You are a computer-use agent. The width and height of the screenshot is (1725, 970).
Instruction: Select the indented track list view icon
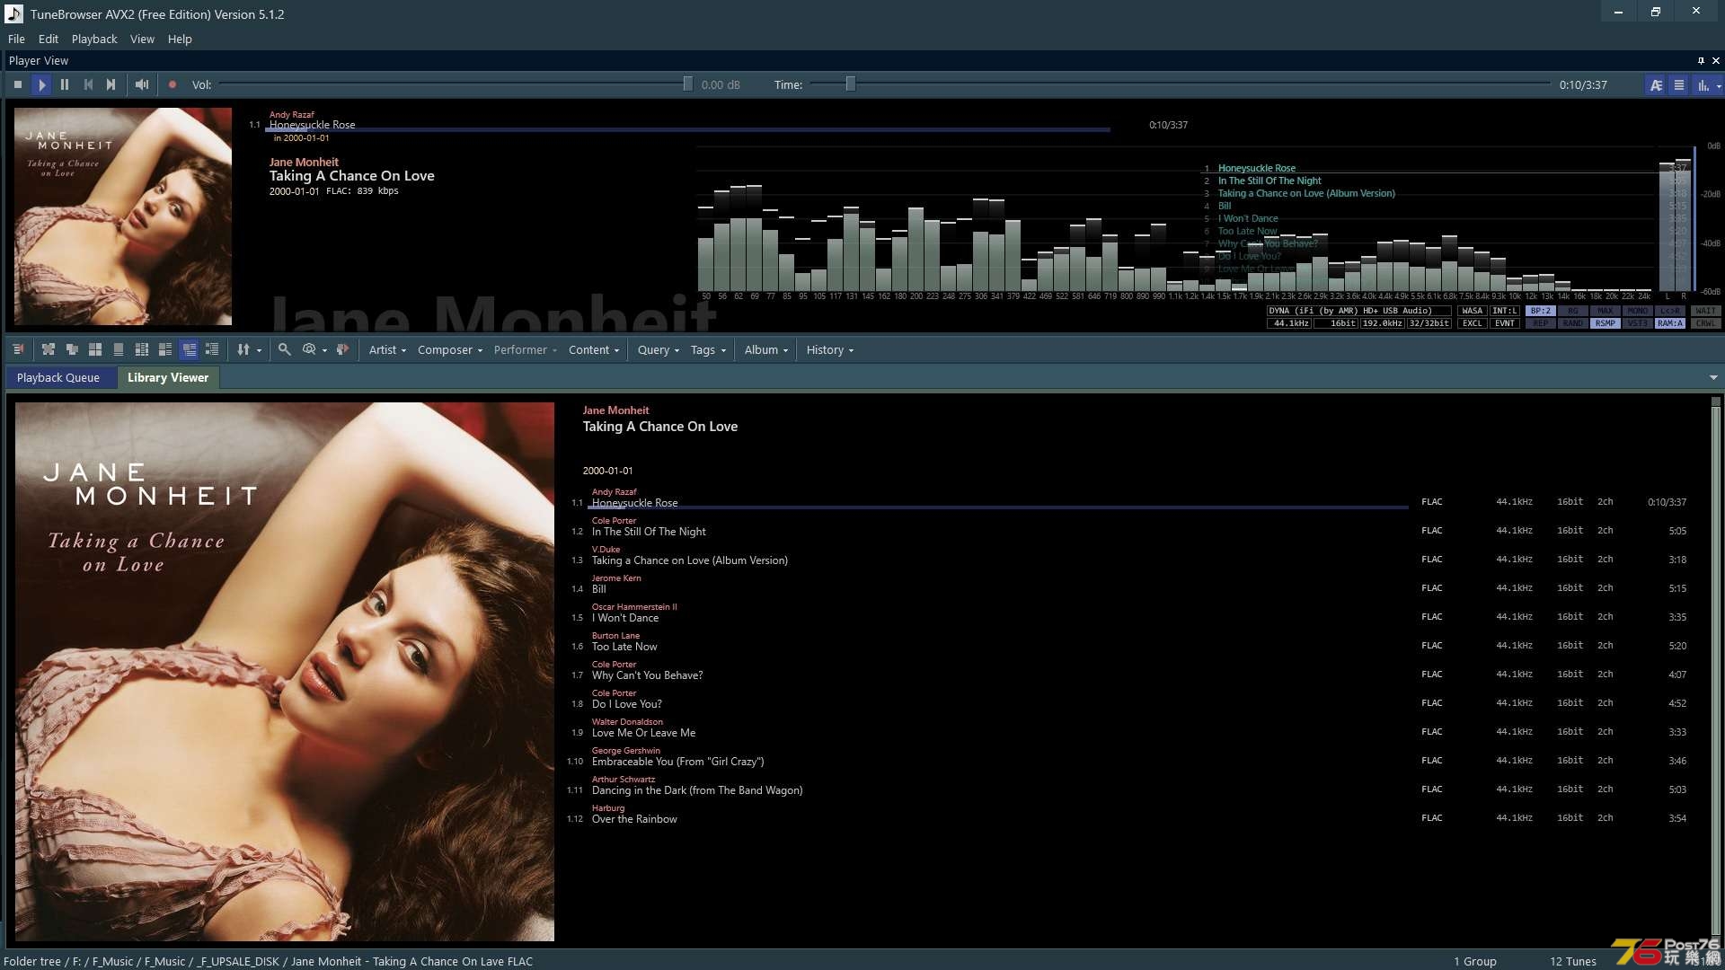[x=212, y=349]
